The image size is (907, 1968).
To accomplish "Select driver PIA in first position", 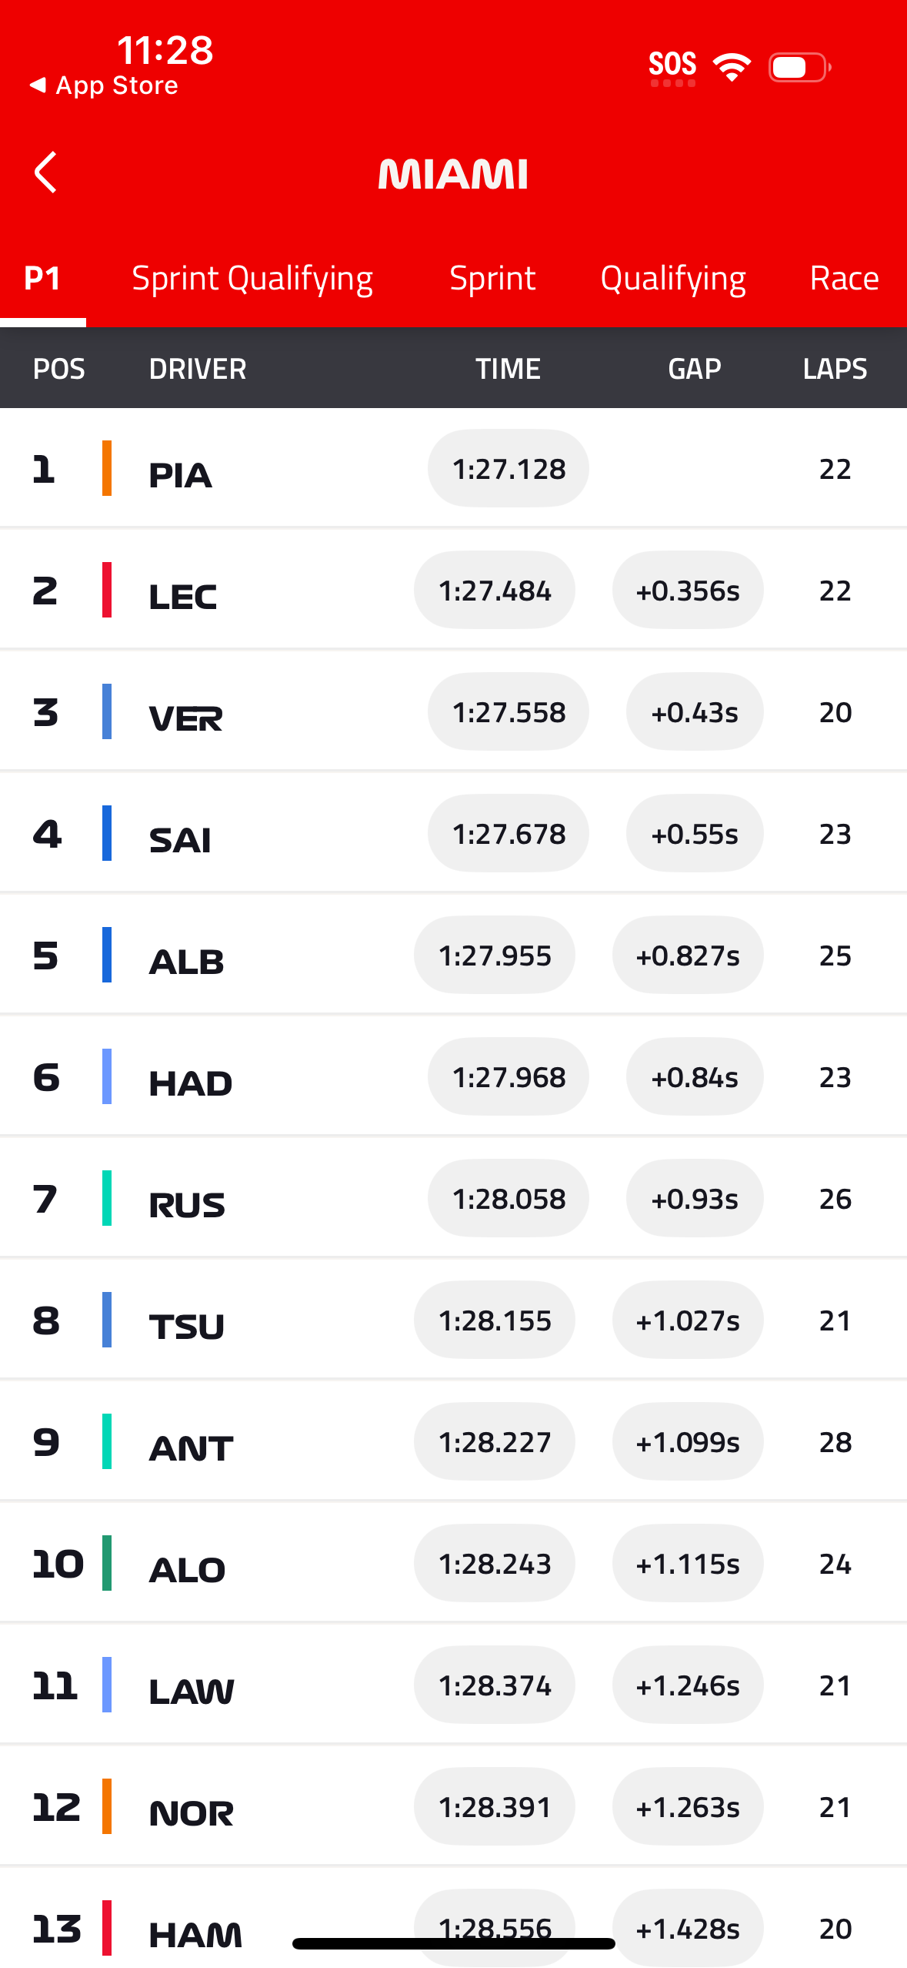I will 180,475.
